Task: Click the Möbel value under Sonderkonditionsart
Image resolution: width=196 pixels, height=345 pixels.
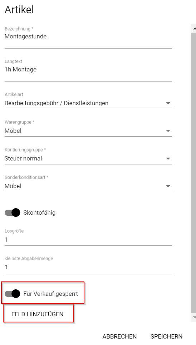Action: point(13,186)
